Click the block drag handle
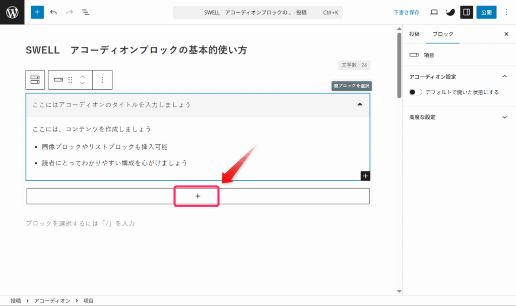Screen dimensions: 516x306 coord(70,80)
